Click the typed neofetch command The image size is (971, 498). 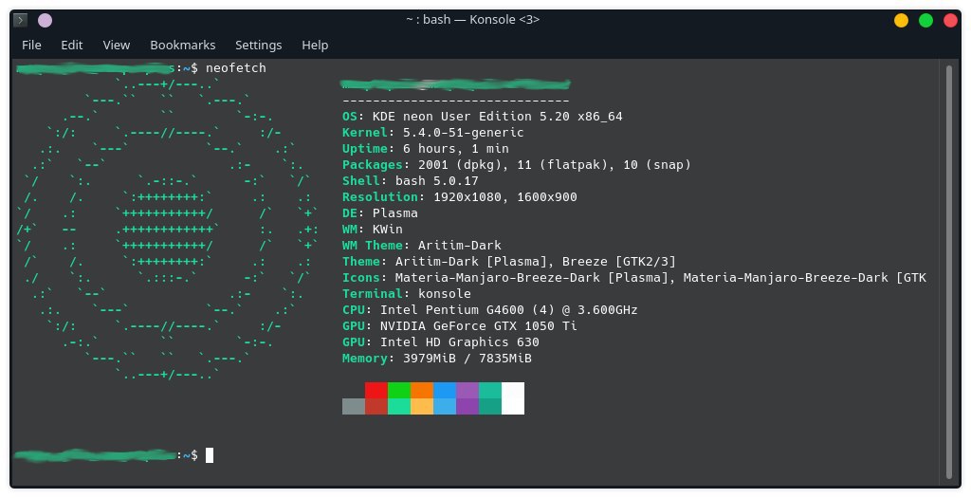click(x=236, y=67)
